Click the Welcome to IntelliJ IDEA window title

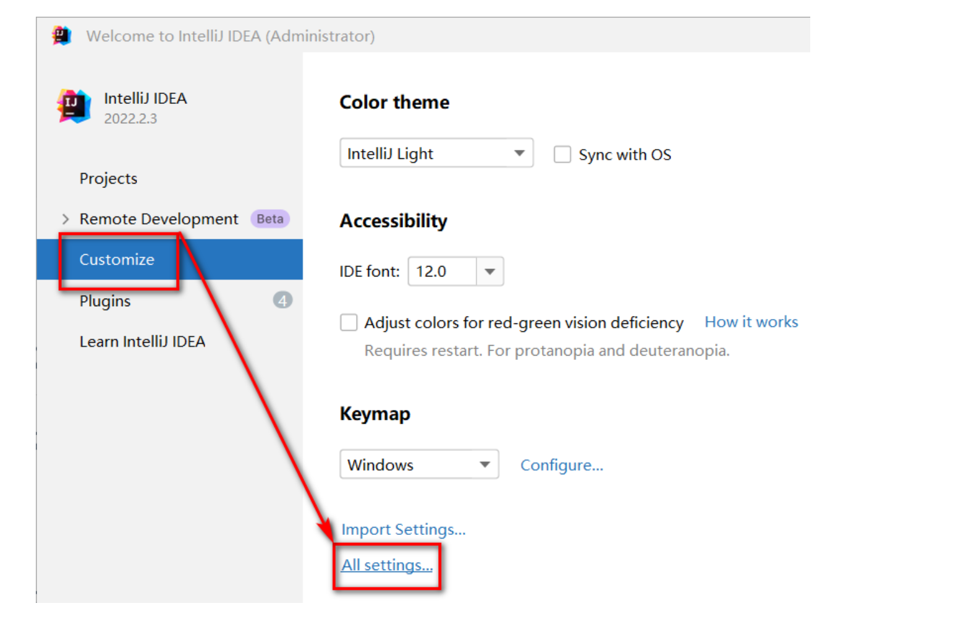[x=231, y=36]
